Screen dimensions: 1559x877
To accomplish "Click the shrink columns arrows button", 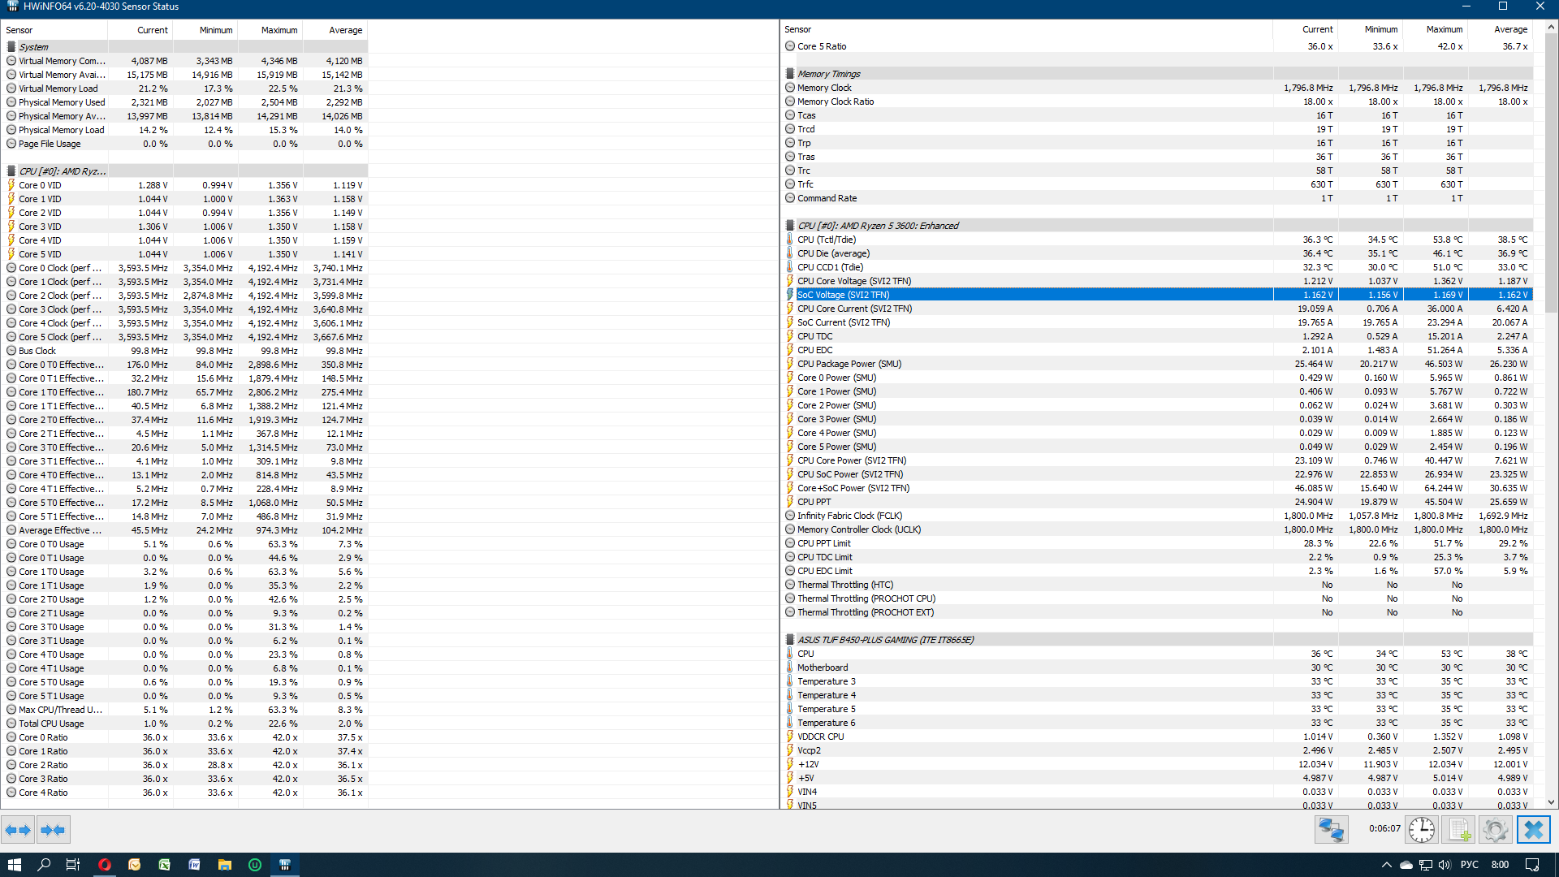I will [x=53, y=830].
